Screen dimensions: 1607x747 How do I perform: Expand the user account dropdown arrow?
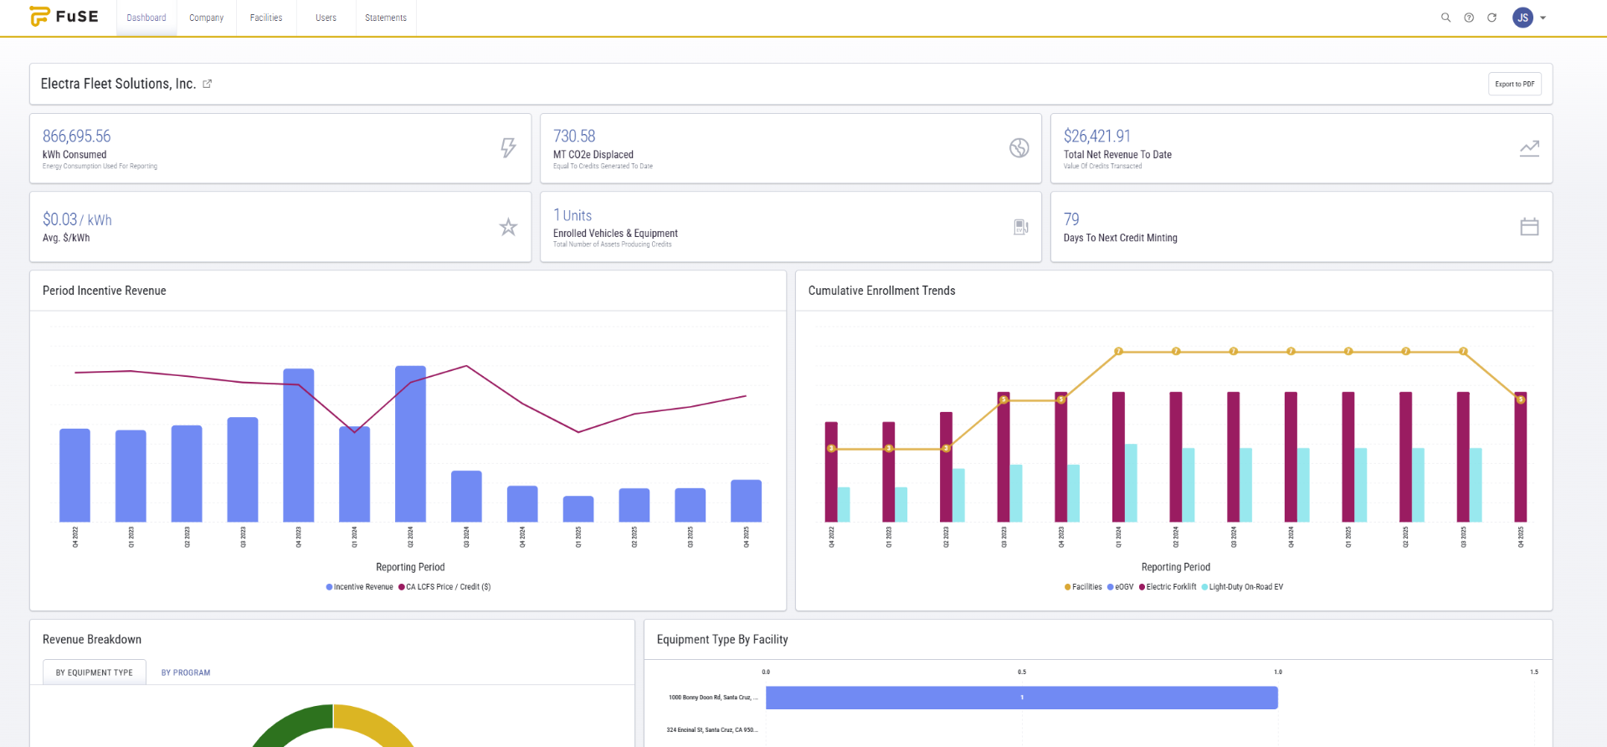click(1543, 18)
